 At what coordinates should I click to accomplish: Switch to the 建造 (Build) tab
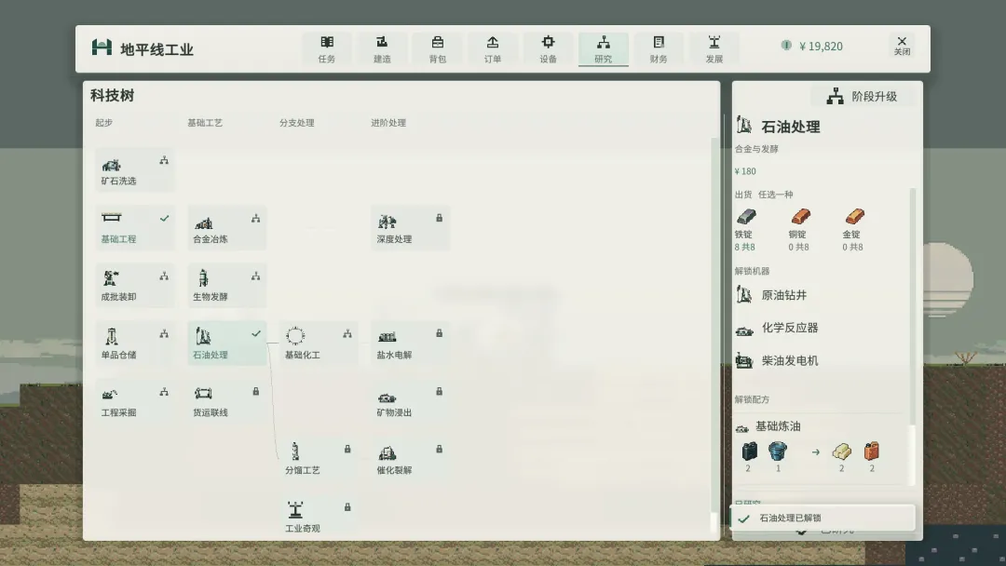(382, 48)
